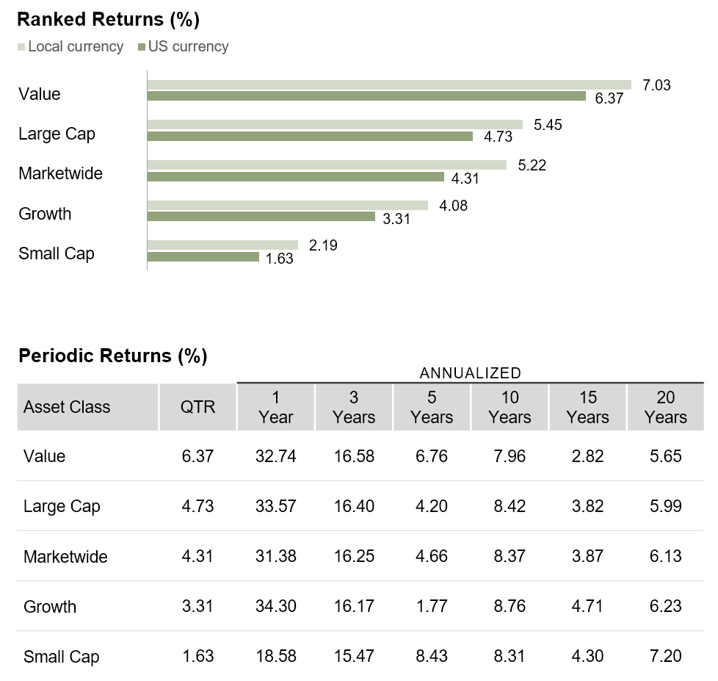The image size is (718, 681).
Task: Click the Marketwide US currency bar
Action: [x=296, y=176]
